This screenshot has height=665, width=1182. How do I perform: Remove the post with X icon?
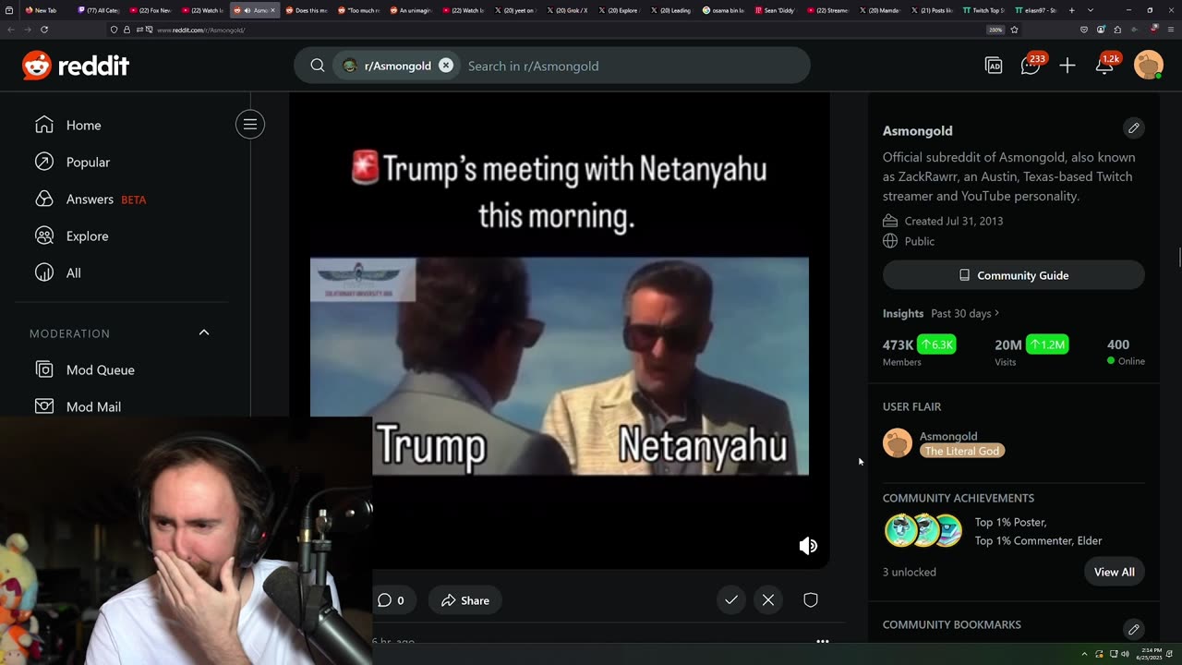click(x=768, y=600)
